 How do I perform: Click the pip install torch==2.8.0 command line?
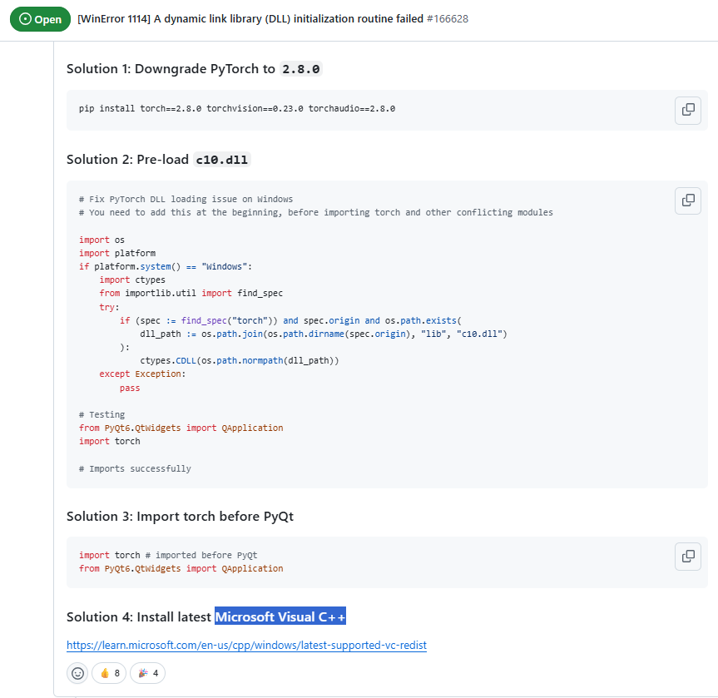point(237,108)
